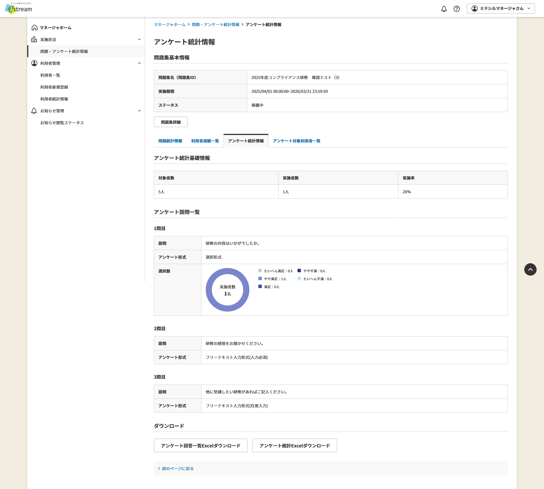This screenshot has height=489, width=544.
Task: Click the やや満足 legend color swatch
Action: [x=260, y=279]
